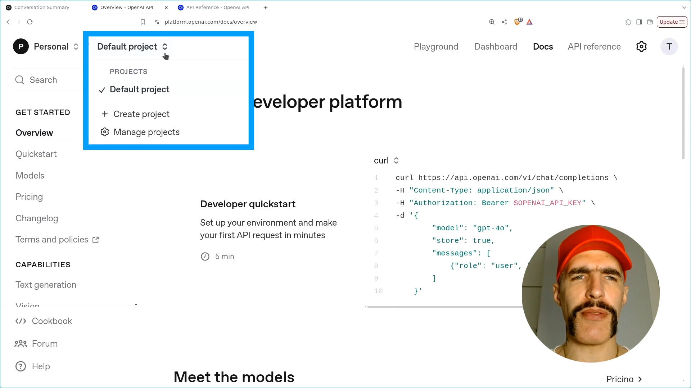Screen dimensions: 691x388
Task: Open browser extensions puzzle icon
Action: pyautogui.click(x=628, y=22)
